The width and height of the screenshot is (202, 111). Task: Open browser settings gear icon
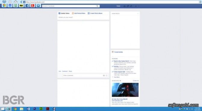pyautogui.click(x=10, y=2)
